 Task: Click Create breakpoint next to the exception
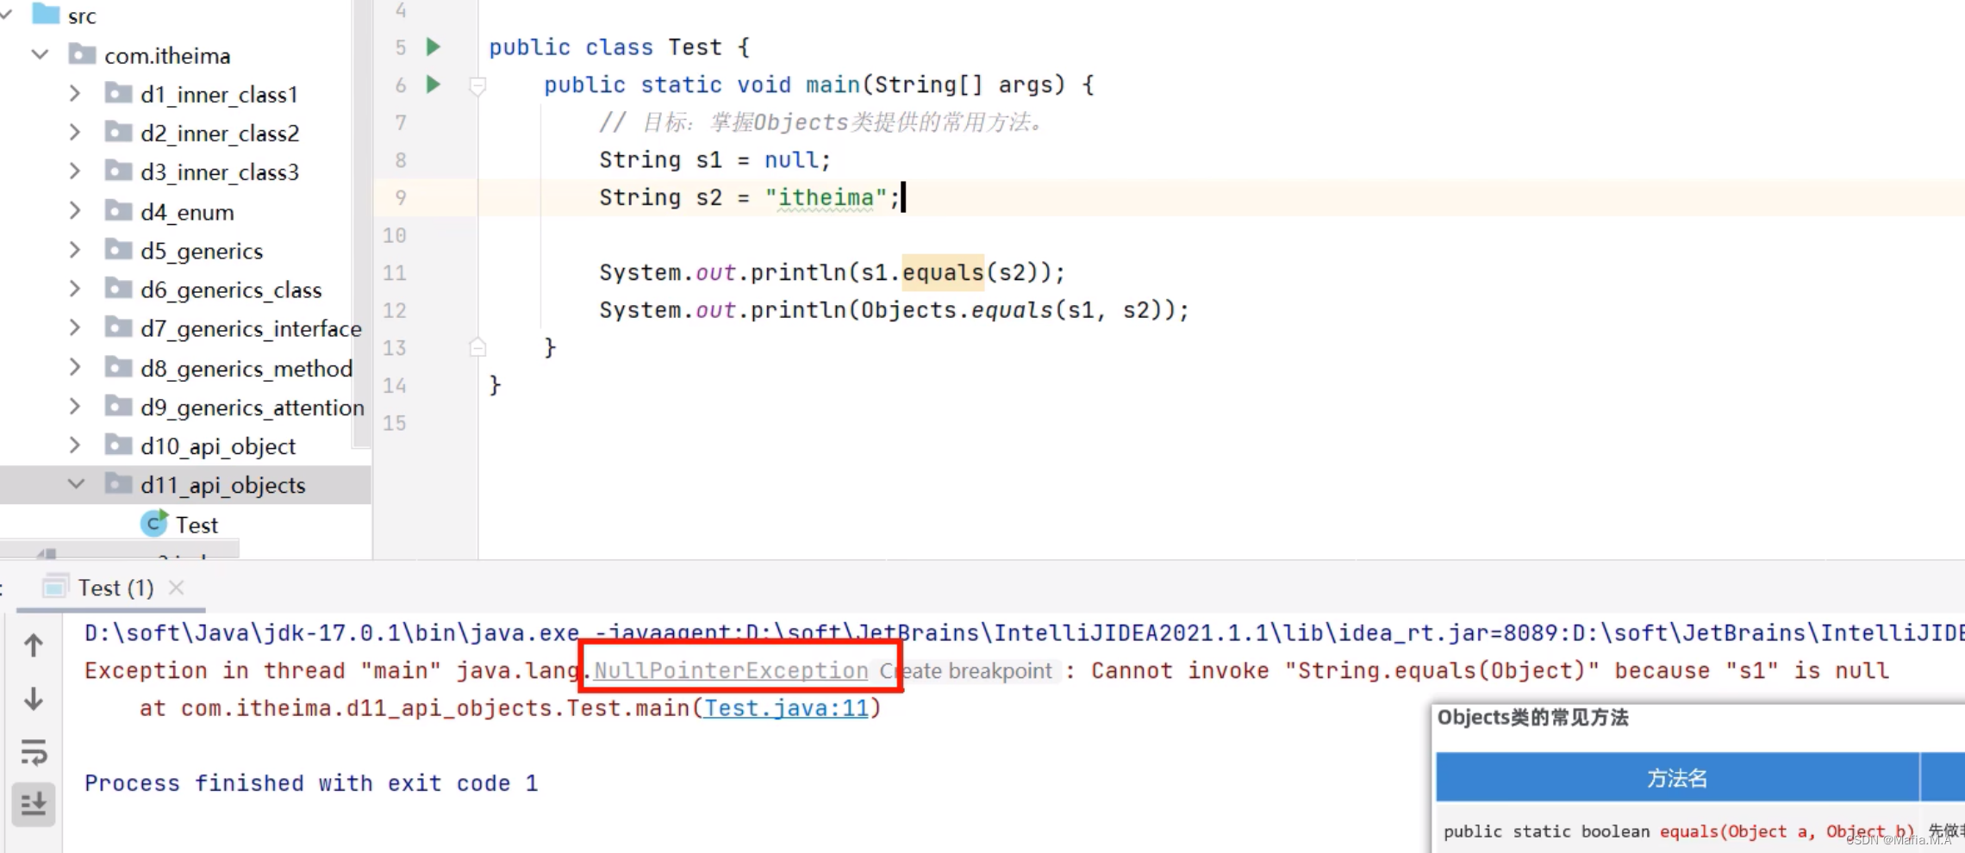[966, 670]
